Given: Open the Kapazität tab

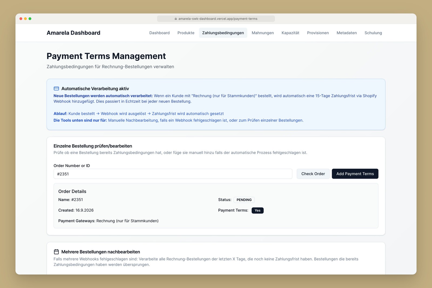Looking at the screenshot, I should click(291, 33).
